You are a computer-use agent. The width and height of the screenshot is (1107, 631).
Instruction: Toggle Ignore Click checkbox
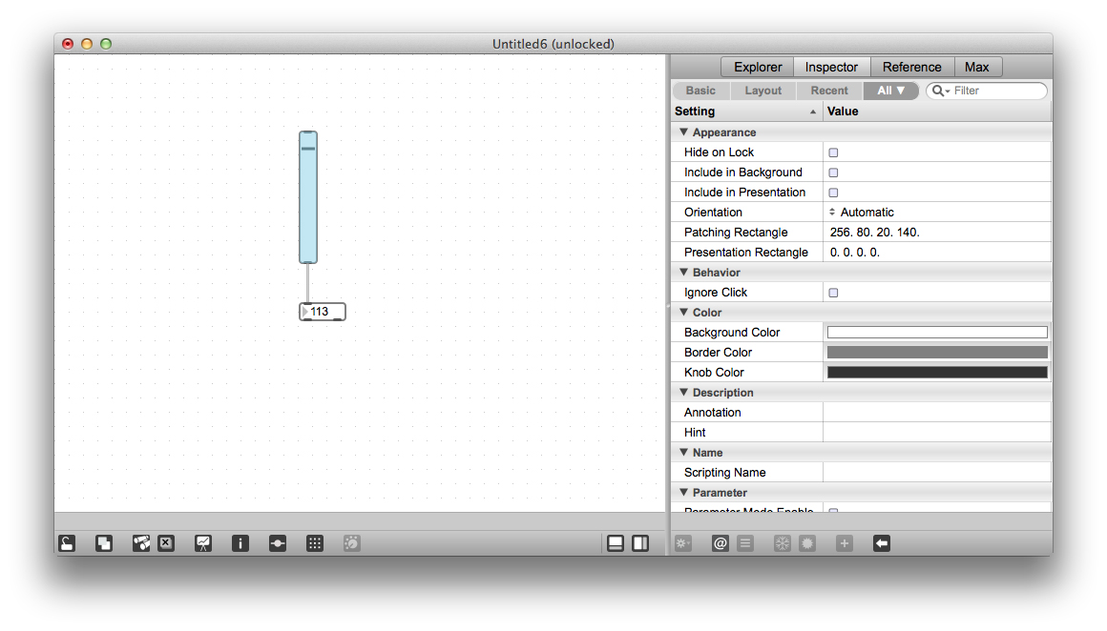[x=833, y=293]
